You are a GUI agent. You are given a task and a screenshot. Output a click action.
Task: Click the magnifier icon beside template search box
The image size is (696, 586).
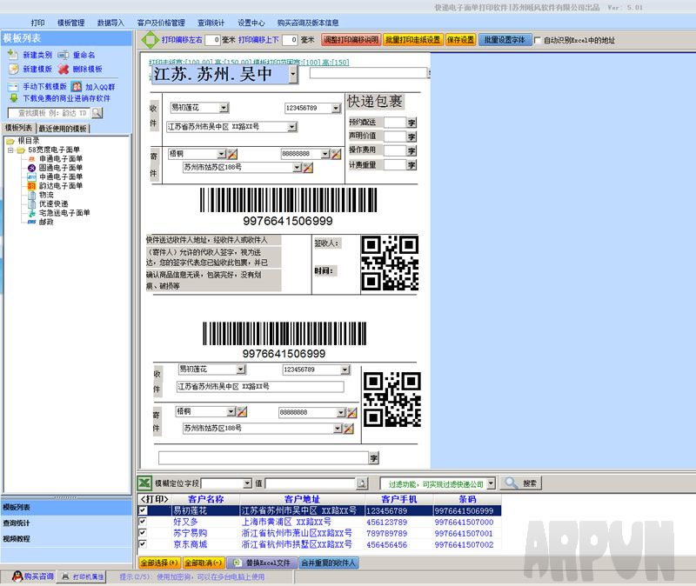click(97, 113)
